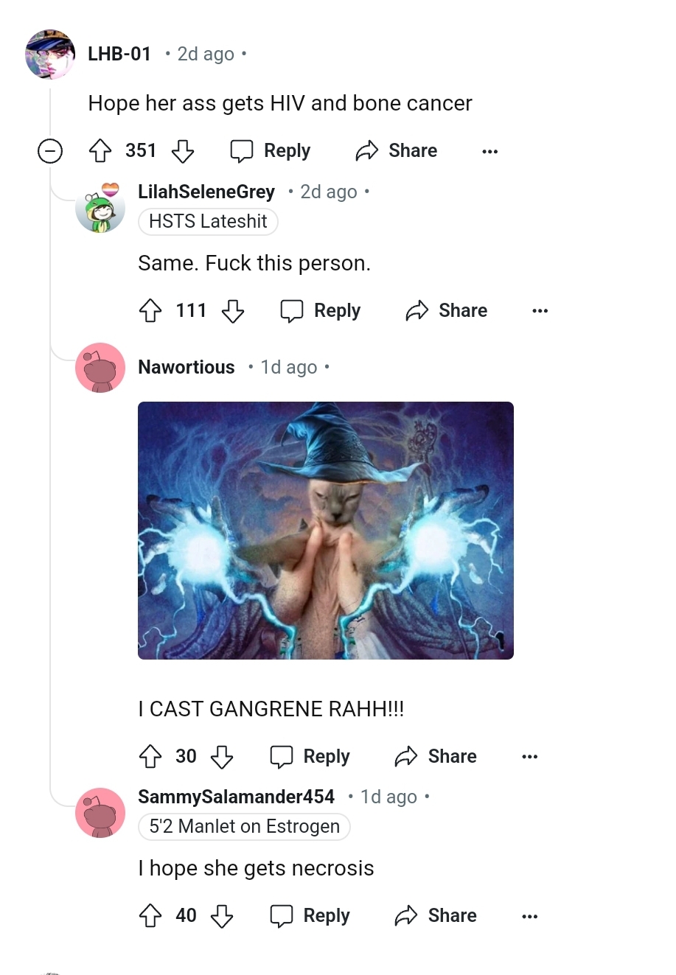The image size is (676, 975).
Task: Downvote LilahSeleneGrey's comment
Action: pyautogui.click(x=233, y=311)
